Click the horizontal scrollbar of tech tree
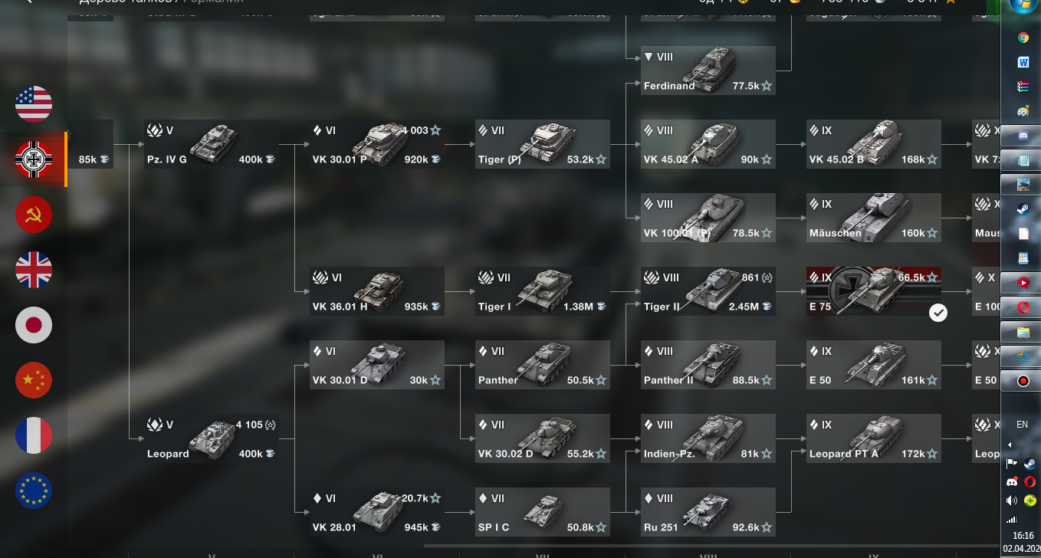This screenshot has height=558, width=1041. coord(709,547)
